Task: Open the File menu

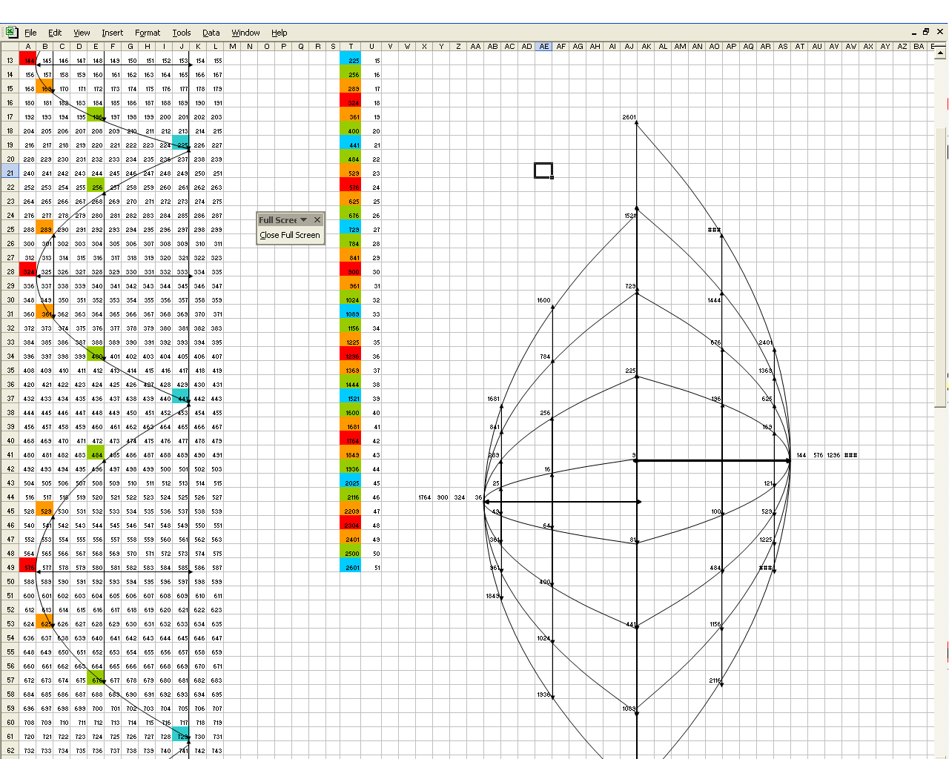Action: point(30,33)
